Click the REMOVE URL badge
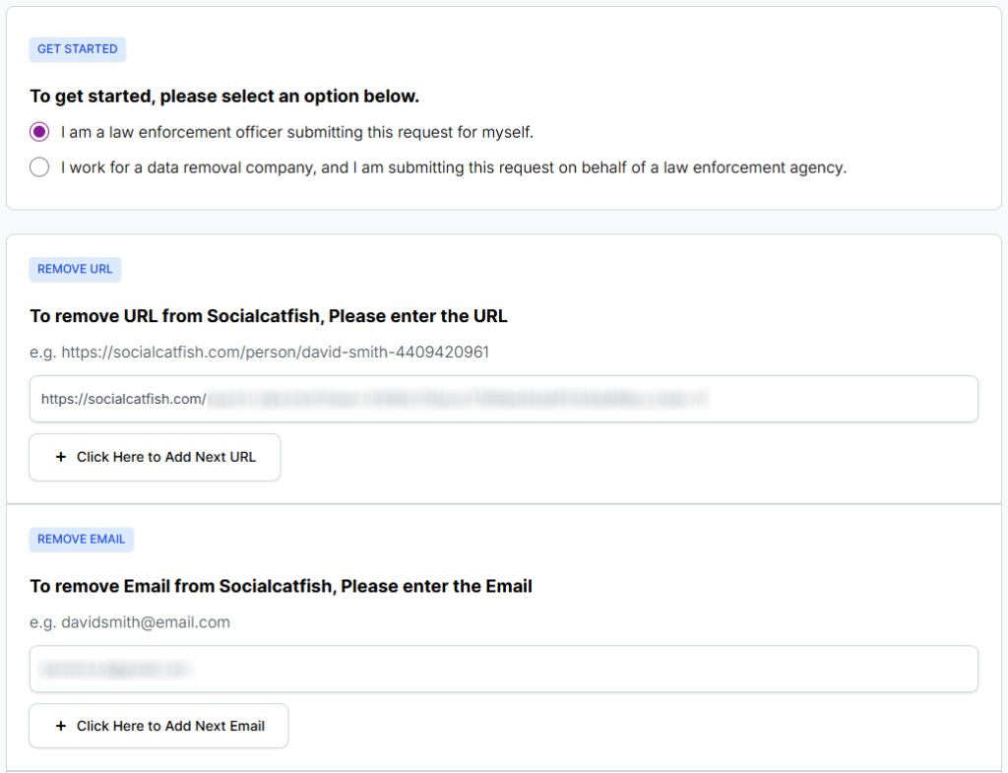Screen dimensions: 1008x773 [x=75, y=269]
